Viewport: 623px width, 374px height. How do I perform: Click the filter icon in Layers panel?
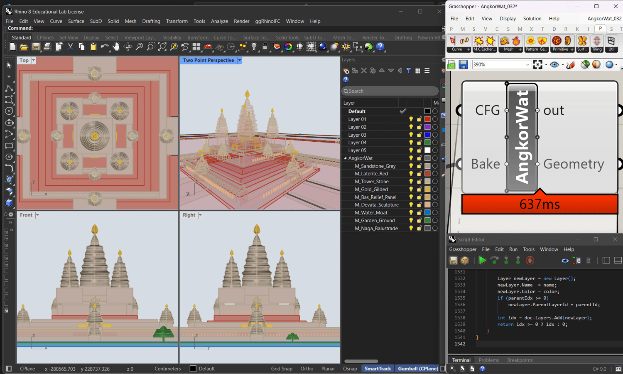pos(409,71)
